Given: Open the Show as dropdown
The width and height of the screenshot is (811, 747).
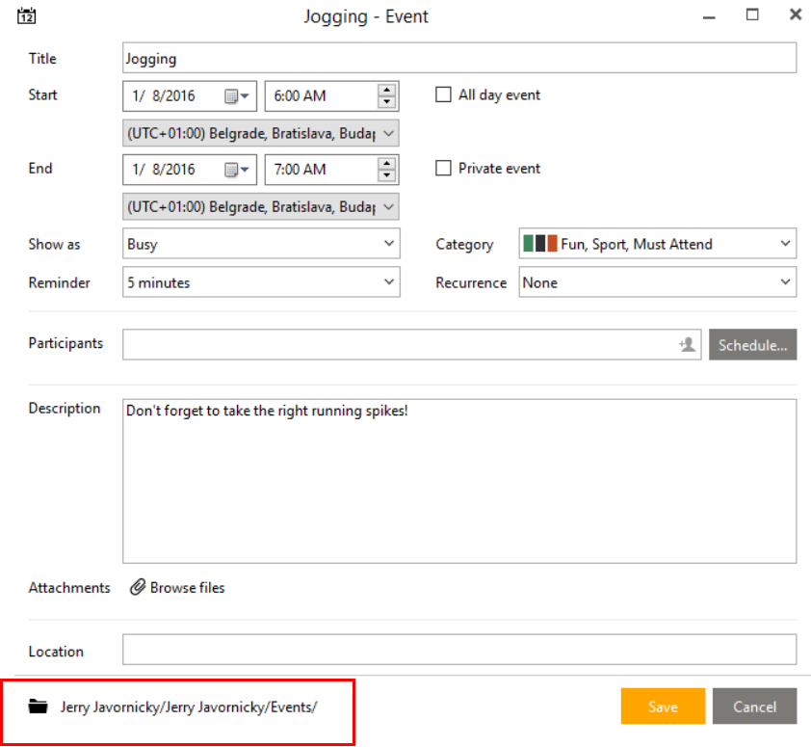Looking at the screenshot, I should 388,244.
